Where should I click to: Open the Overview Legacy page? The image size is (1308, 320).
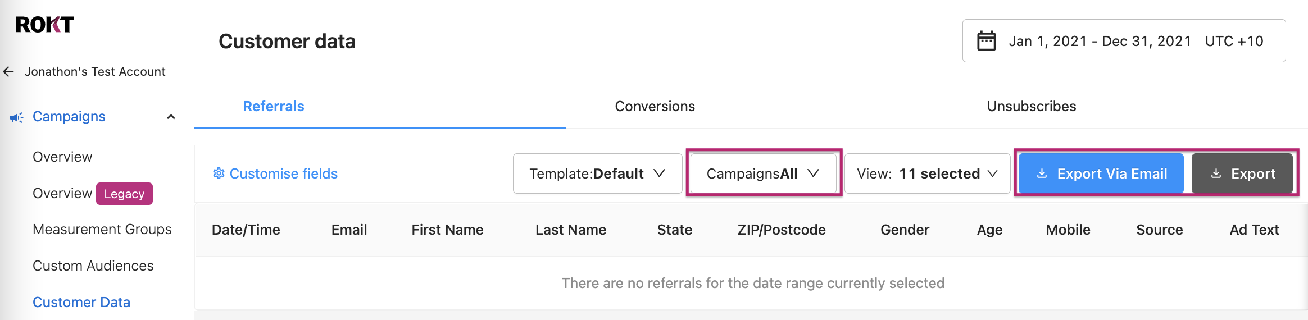93,193
